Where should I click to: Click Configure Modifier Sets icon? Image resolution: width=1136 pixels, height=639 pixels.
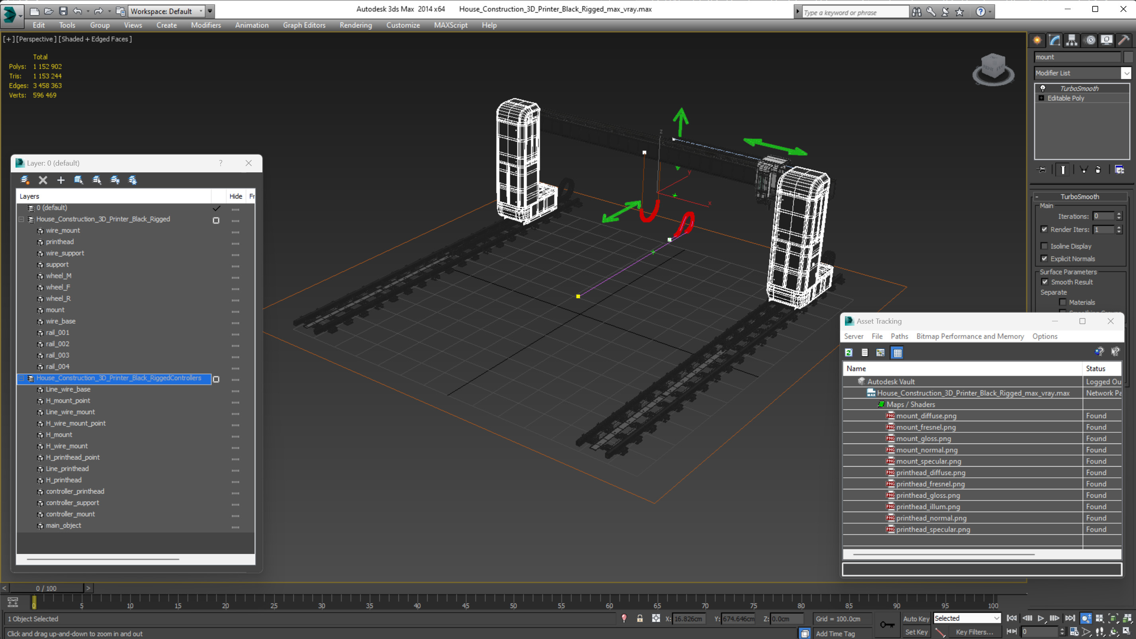click(1119, 170)
